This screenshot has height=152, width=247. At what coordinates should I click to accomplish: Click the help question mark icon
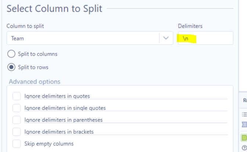click(x=244, y=148)
